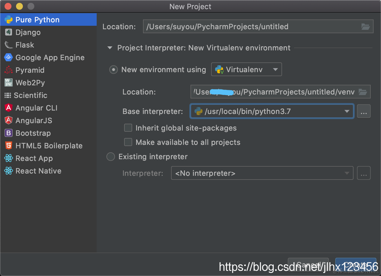Click the React Native list label
Viewport: 381px width, 276px height.
(38, 171)
